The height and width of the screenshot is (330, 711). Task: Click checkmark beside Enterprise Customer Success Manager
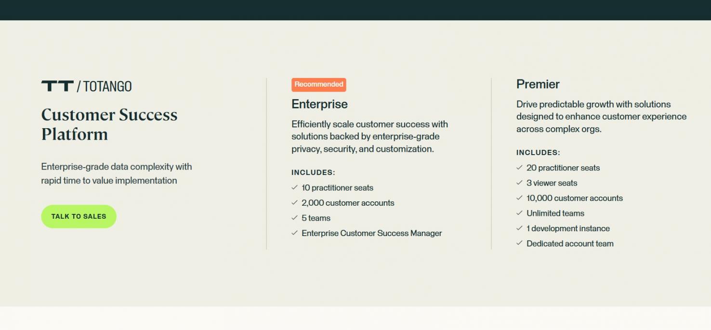tap(294, 233)
